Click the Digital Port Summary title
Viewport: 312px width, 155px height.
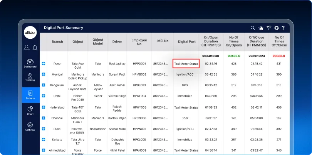pyautogui.click(x=64, y=28)
